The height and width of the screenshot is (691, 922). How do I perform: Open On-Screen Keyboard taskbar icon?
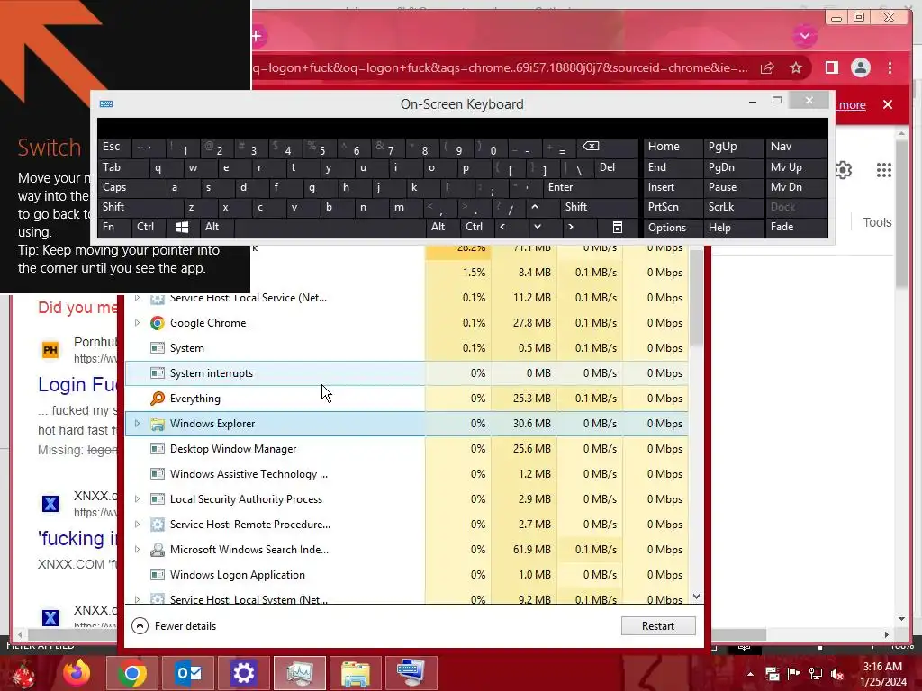coord(411,673)
